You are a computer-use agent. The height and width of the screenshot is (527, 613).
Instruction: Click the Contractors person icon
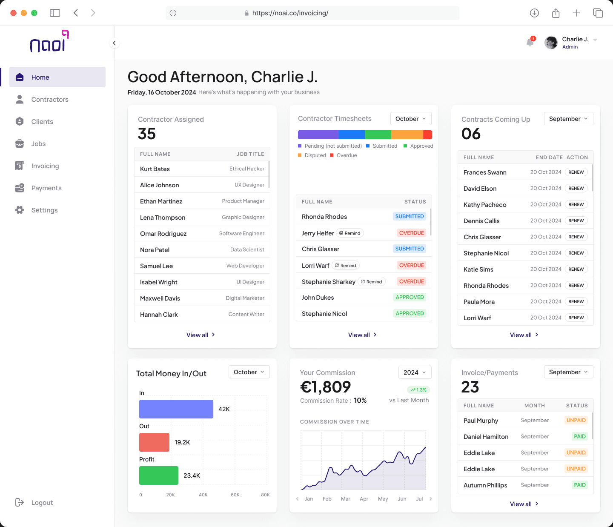20,99
